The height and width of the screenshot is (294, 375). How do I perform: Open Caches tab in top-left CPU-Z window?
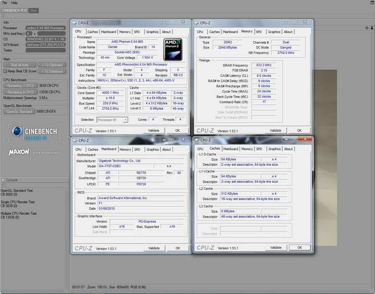pyautogui.click(x=93, y=32)
